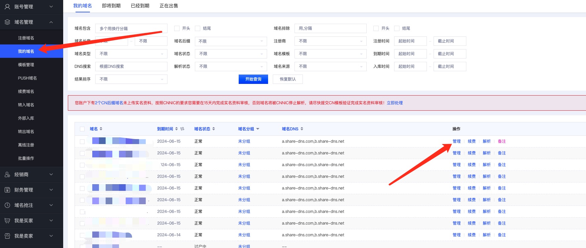
Task: Switch to the 即将到期 tab
Action: click(111, 6)
